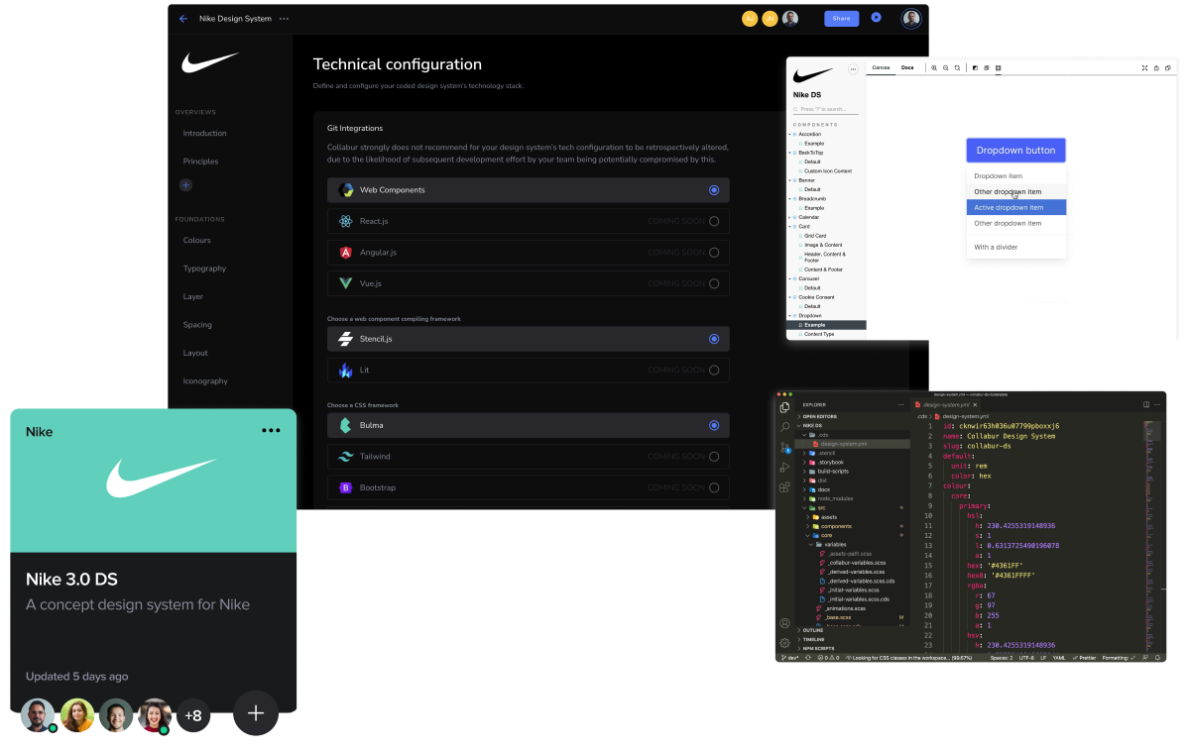
Task: Select the Stencil.js radio button
Action: 714,339
